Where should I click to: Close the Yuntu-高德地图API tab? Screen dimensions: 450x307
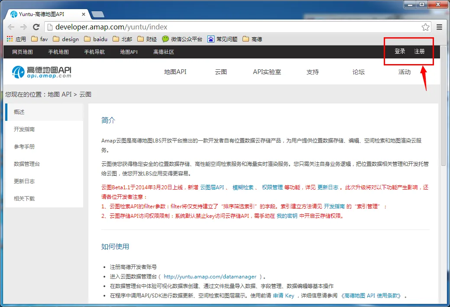point(84,14)
